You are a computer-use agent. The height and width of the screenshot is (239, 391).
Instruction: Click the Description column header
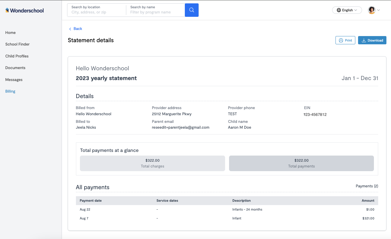coord(242,200)
